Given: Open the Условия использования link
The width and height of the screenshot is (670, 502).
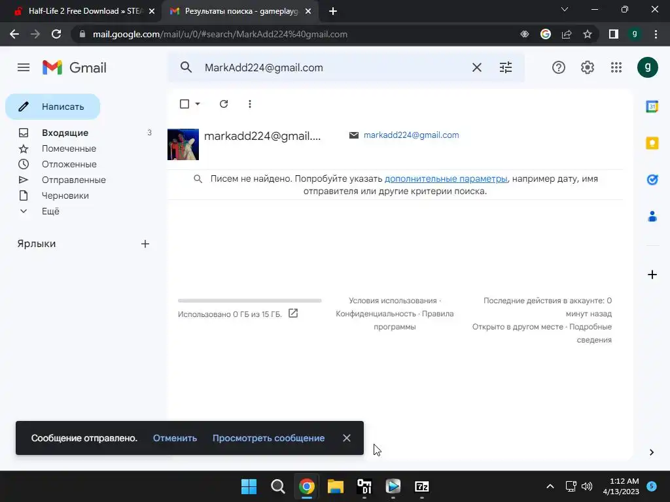Looking at the screenshot, I should click(393, 301).
